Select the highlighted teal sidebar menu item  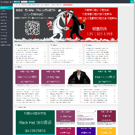tap(6, 8)
